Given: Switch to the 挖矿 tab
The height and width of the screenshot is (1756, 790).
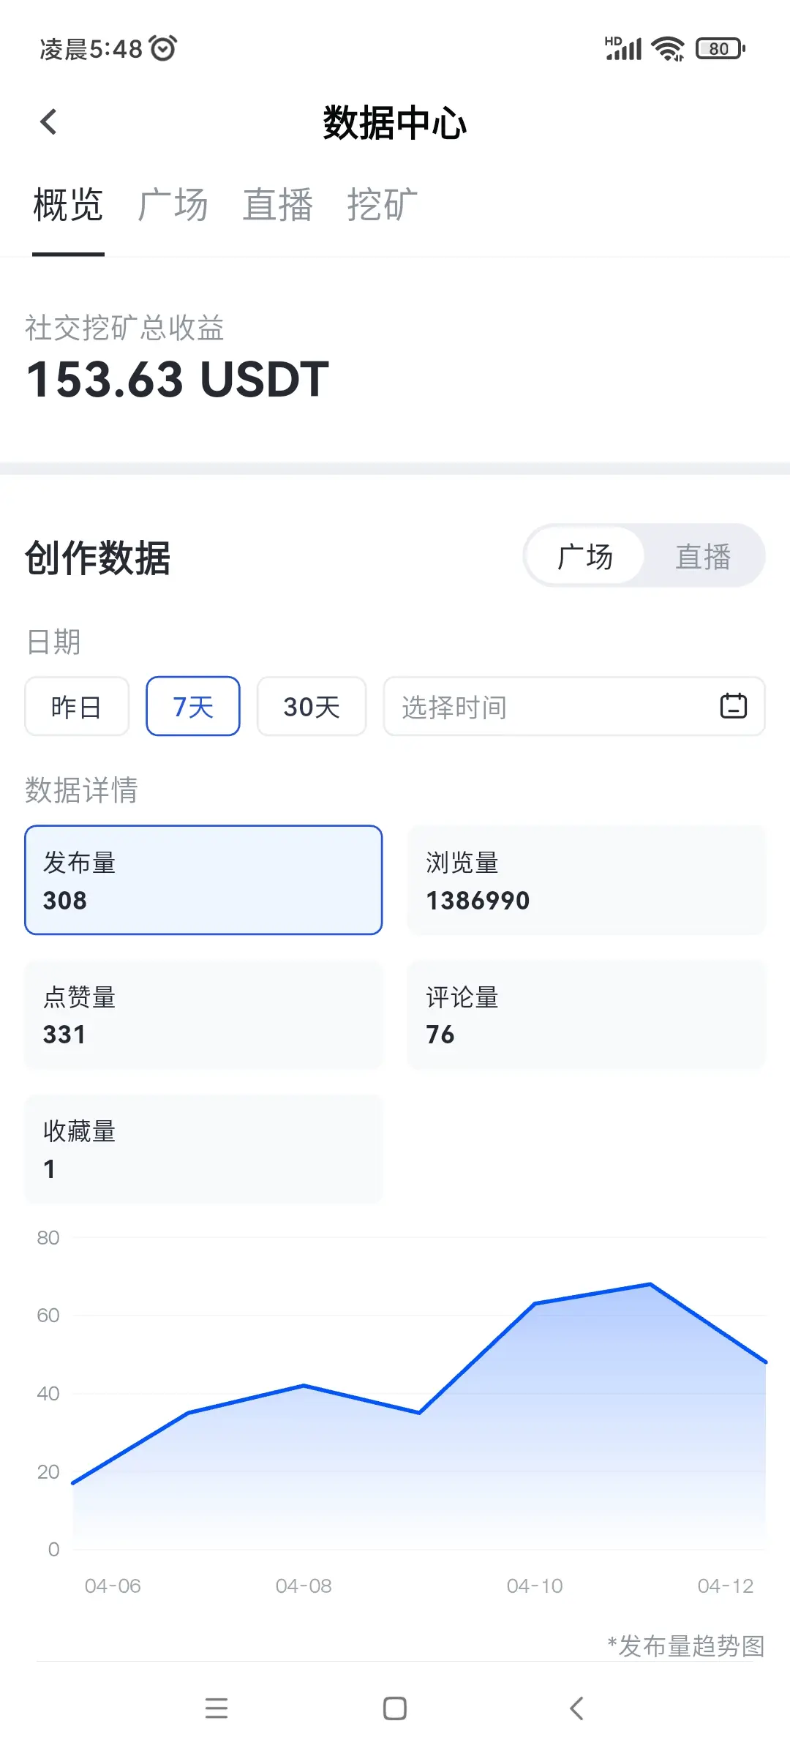Looking at the screenshot, I should pyautogui.click(x=383, y=204).
